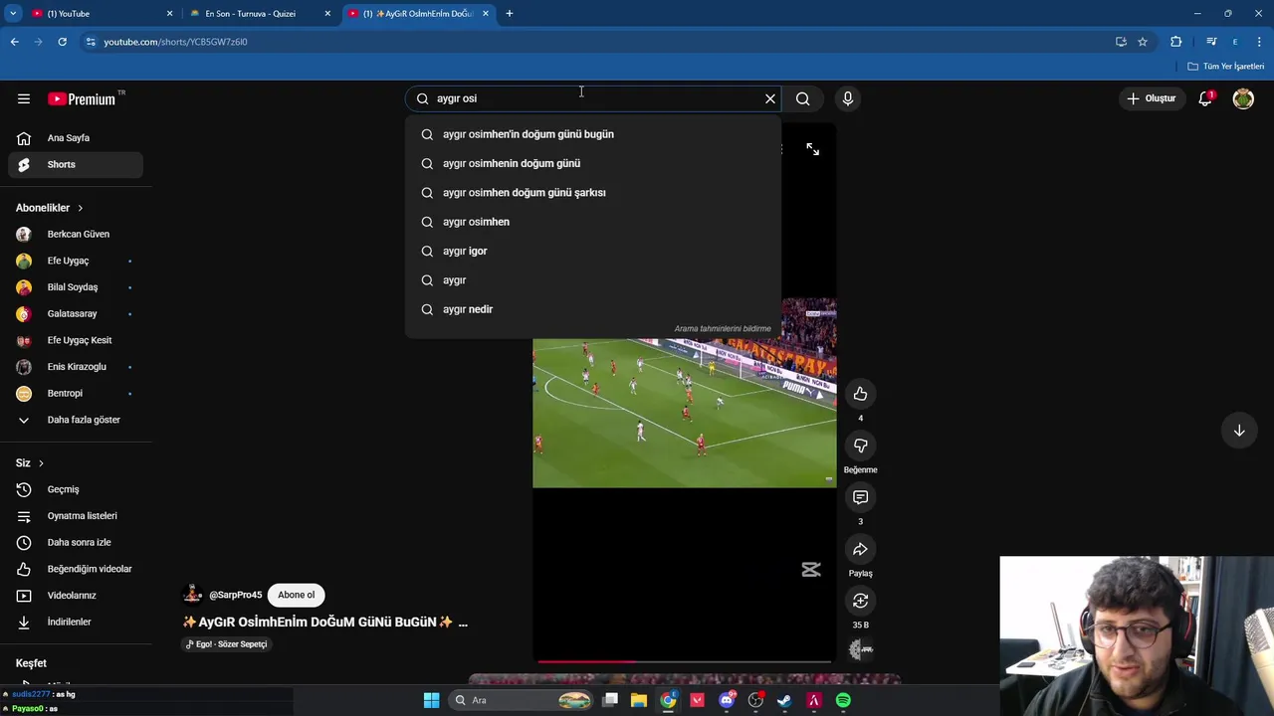Open Videolarınız page

[76, 596]
